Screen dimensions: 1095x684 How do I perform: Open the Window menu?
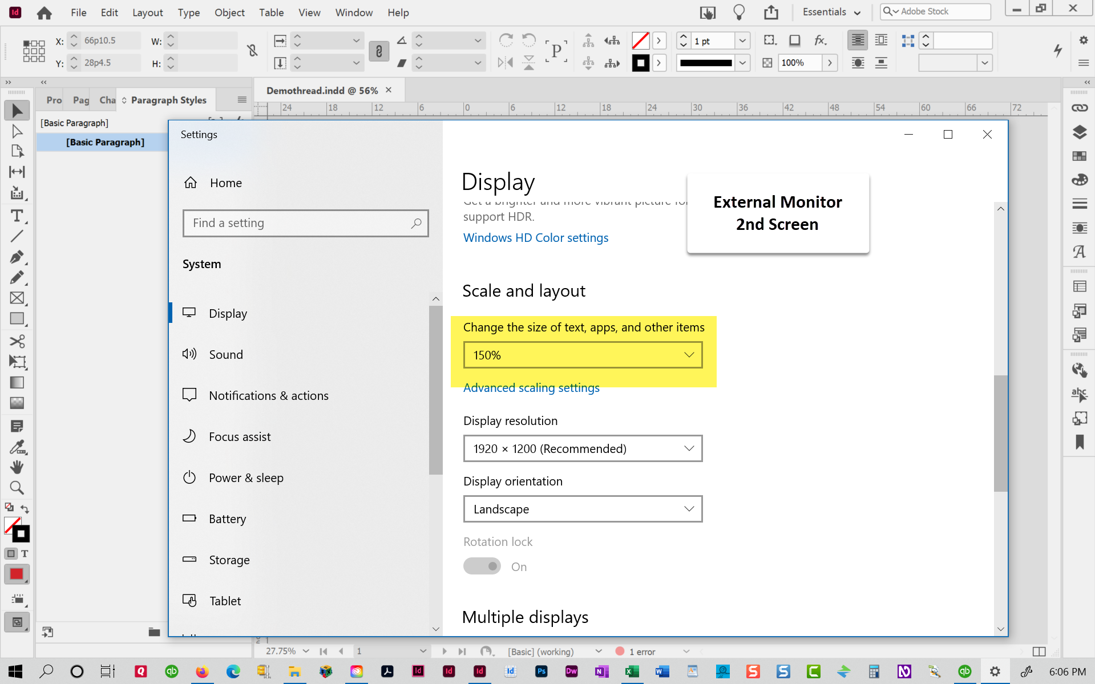[x=353, y=12]
